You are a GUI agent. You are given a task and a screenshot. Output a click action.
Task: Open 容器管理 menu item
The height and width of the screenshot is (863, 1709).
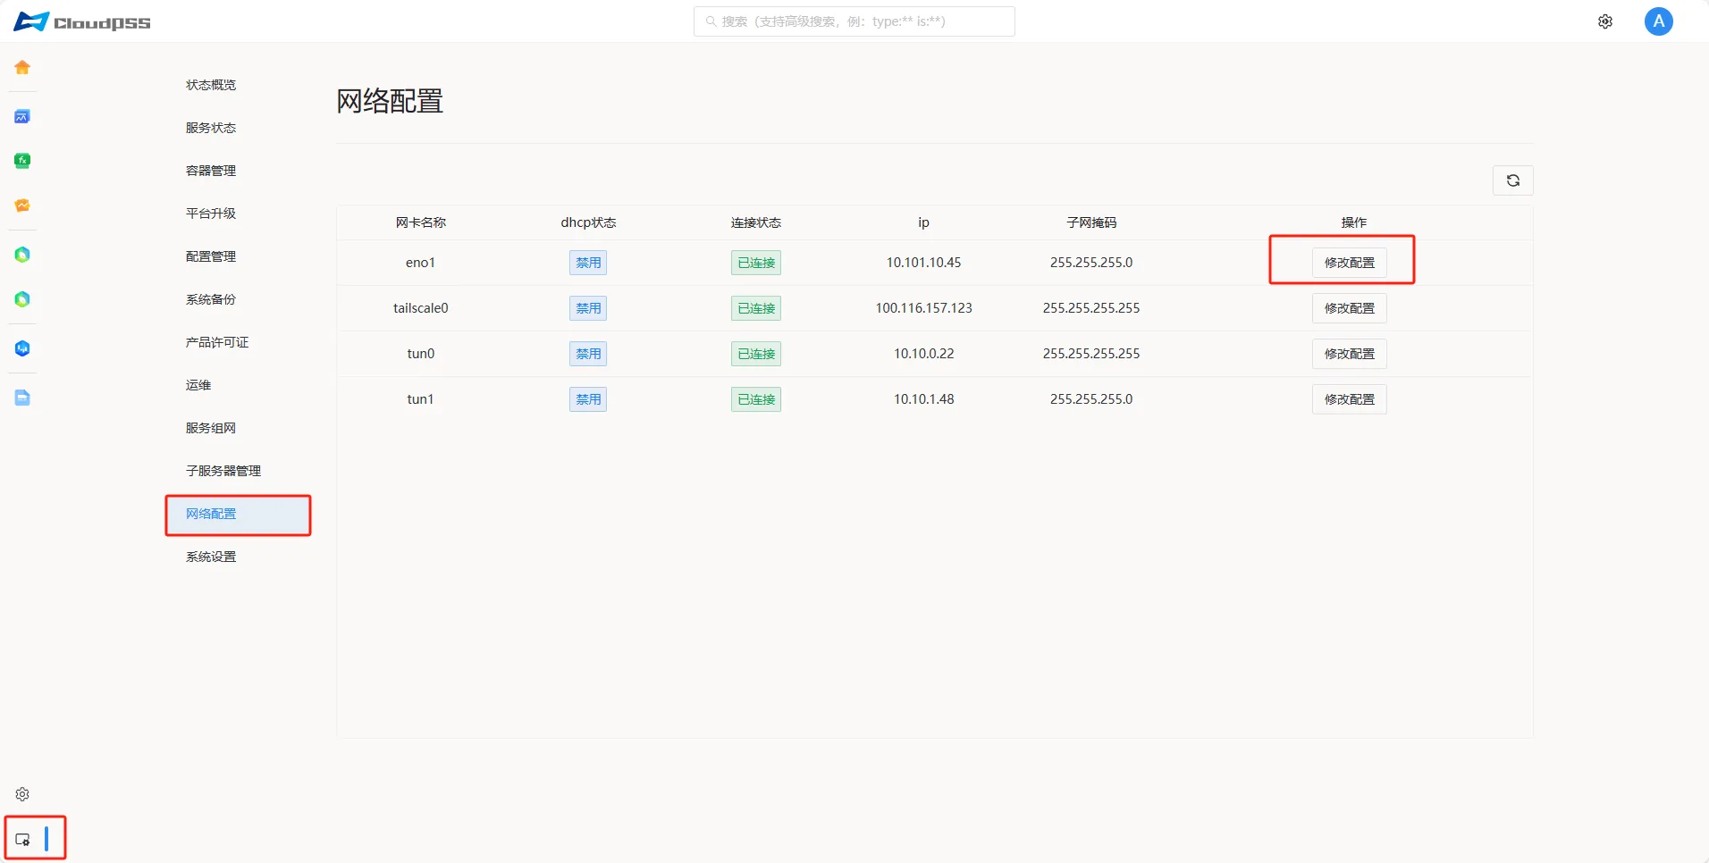point(211,171)
